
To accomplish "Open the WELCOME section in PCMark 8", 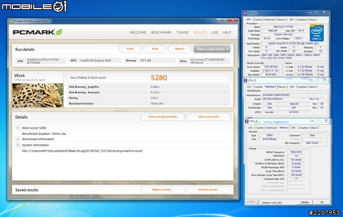I will pos(138,32).
